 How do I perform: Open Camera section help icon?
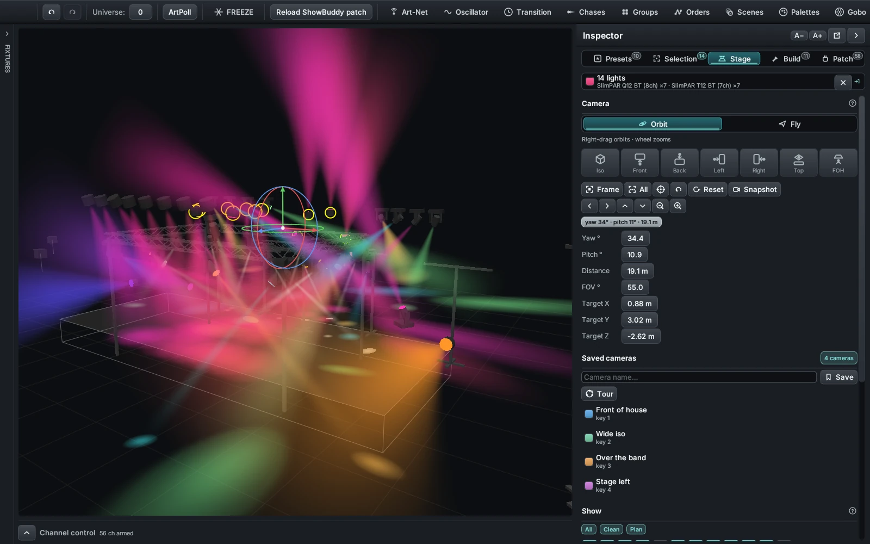tap(853, 103)
